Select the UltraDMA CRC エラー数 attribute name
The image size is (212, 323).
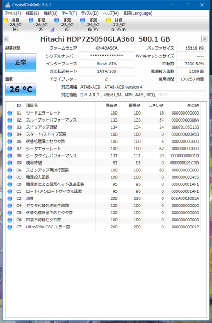click(x=48, y=227)
